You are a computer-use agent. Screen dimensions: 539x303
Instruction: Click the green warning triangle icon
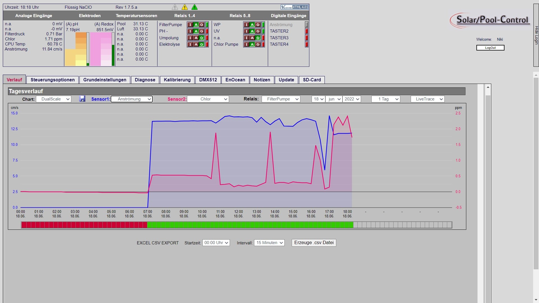pos(194,7)
